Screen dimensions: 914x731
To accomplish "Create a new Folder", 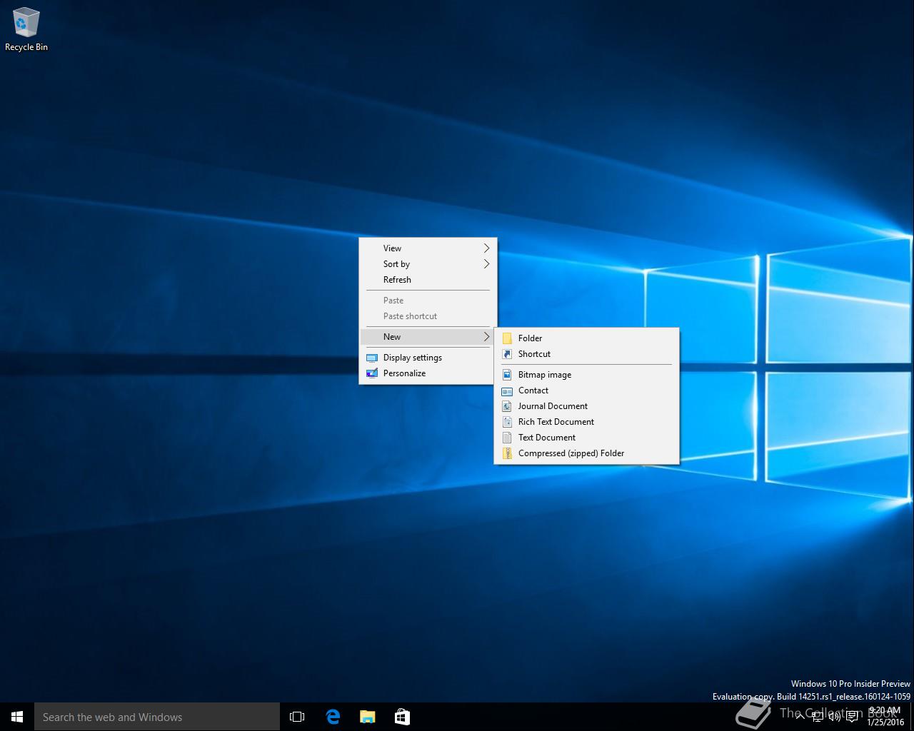I will point(586,338).
